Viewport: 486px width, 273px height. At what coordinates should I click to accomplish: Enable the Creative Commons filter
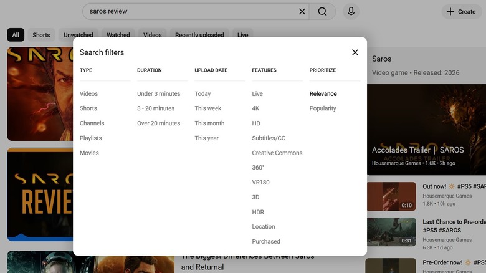coord(277,153)
